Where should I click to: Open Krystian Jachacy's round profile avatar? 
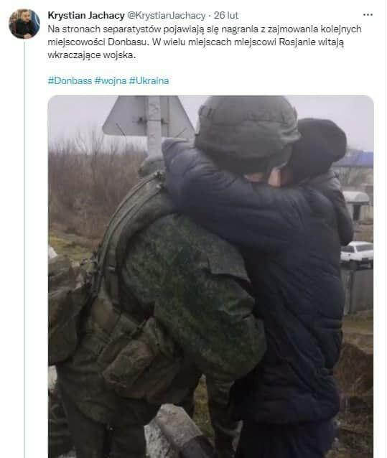click(x=24, y=24)
